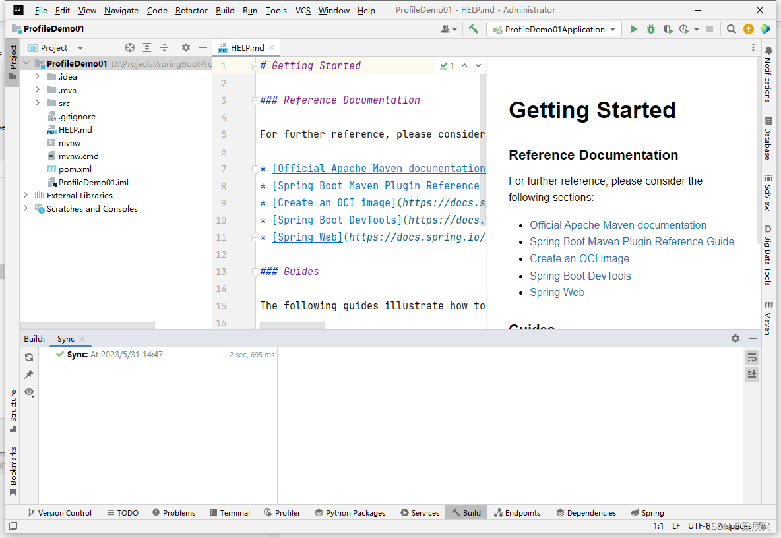Click the Stop button in the toolbar

(710, 30)
